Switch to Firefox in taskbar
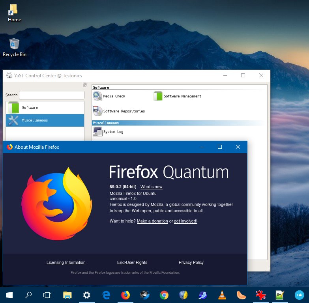 pyautogui.click(x=125, y=295)
